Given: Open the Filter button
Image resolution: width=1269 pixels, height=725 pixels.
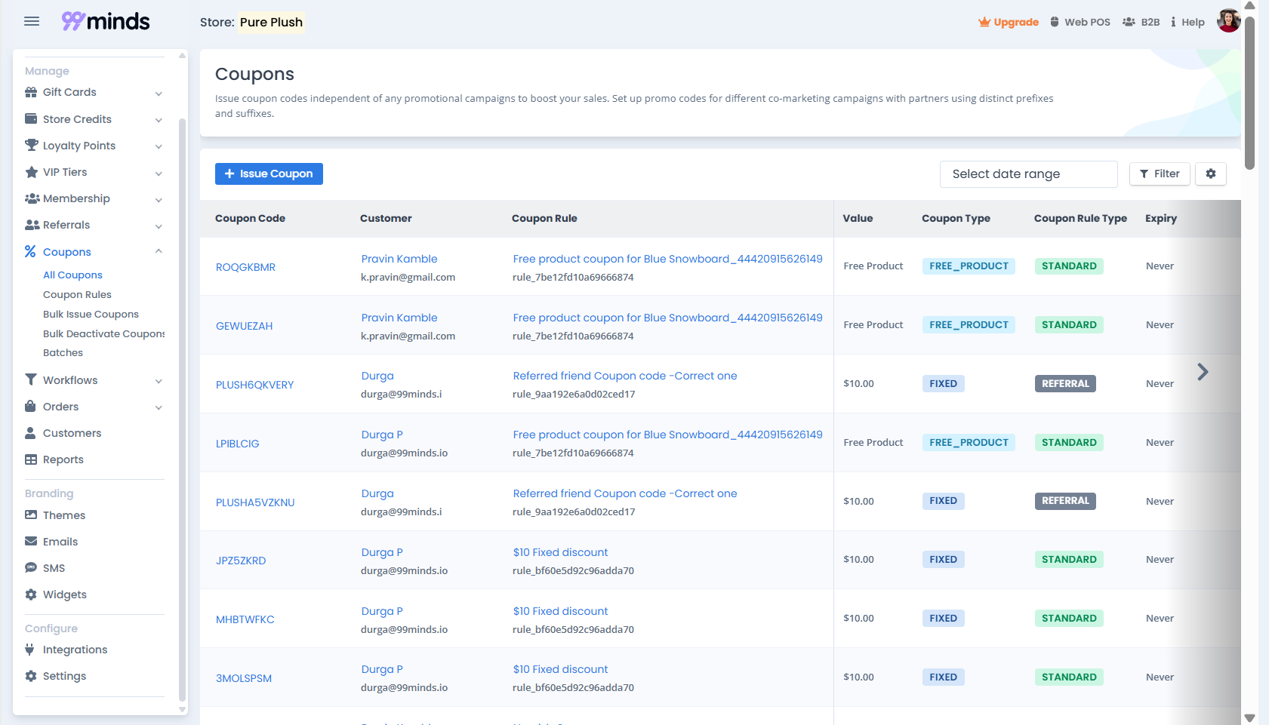Looking at the screenshot, I should [x=1160, y=174].
